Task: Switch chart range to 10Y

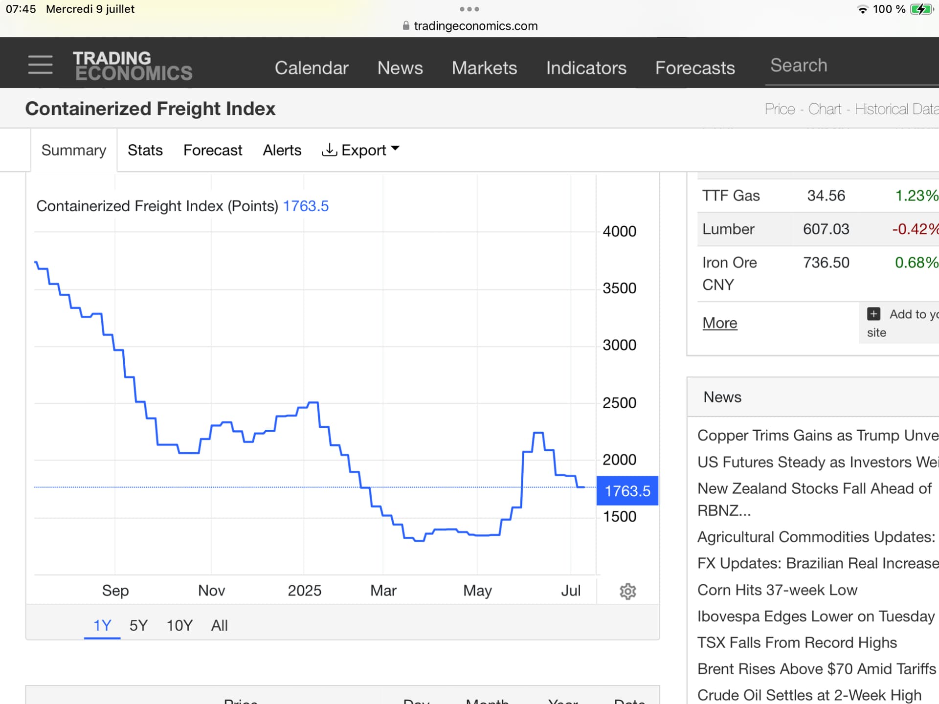Action: (179, 625)
